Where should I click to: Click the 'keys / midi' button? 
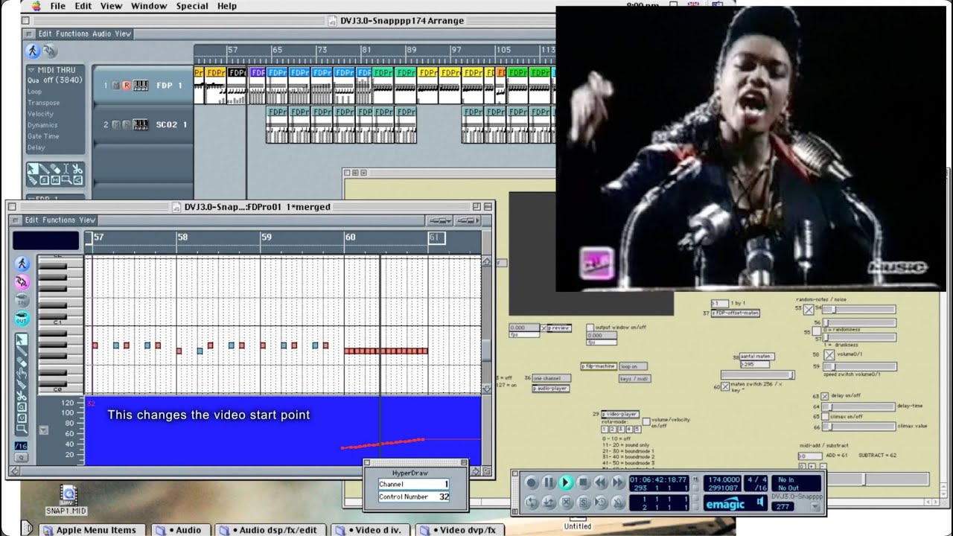pyautogui.click(x=634, y=378)
